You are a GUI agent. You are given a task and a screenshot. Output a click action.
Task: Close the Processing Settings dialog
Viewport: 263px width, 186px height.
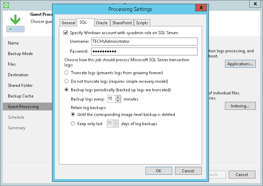pyautogui.click(x=201, y=8)
